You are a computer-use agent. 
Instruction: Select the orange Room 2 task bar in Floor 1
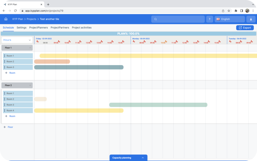click(x=52, y=61)
